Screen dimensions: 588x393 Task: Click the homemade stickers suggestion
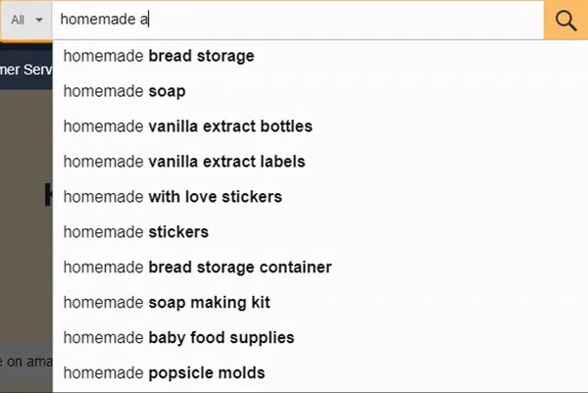click(136, 232)
